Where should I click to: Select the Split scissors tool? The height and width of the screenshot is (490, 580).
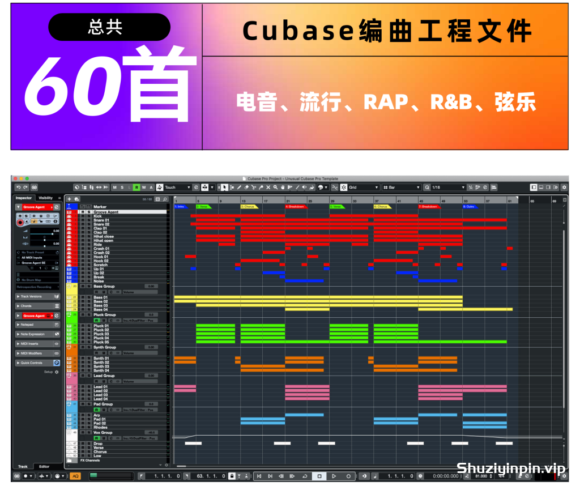tap(254, 188)
